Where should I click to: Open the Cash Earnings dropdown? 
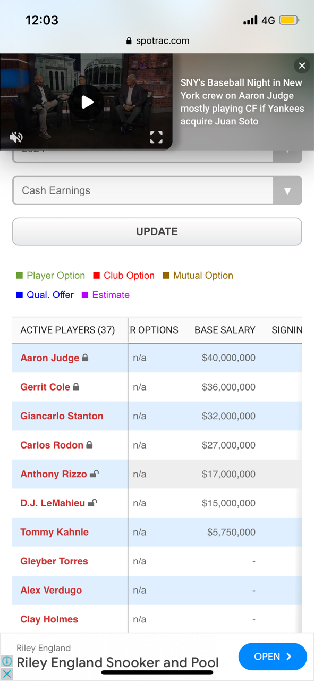pyautogui.click(x=157, y=190)
